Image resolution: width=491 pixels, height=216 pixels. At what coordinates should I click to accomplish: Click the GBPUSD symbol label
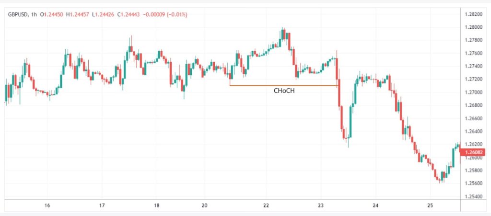coord(17,14)
